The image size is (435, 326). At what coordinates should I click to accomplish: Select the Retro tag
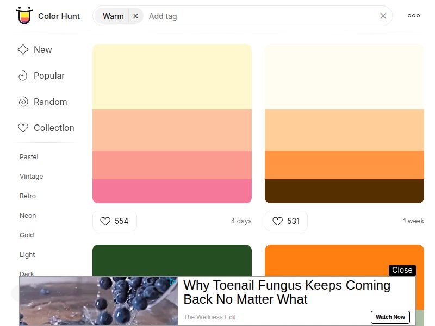point(29,196)
